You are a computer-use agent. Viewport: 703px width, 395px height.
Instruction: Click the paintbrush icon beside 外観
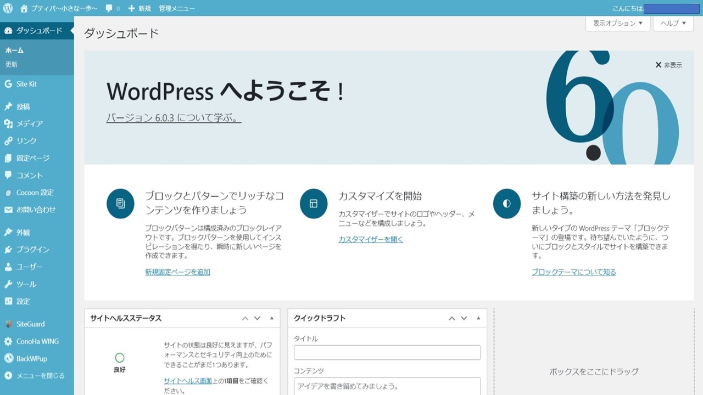pyautogui.click(x=8, y=232)
